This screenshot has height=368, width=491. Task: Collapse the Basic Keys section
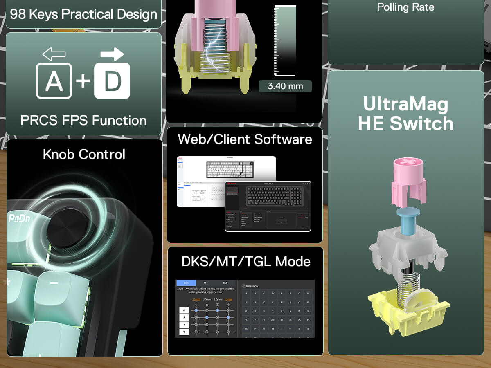click(243, 286)
